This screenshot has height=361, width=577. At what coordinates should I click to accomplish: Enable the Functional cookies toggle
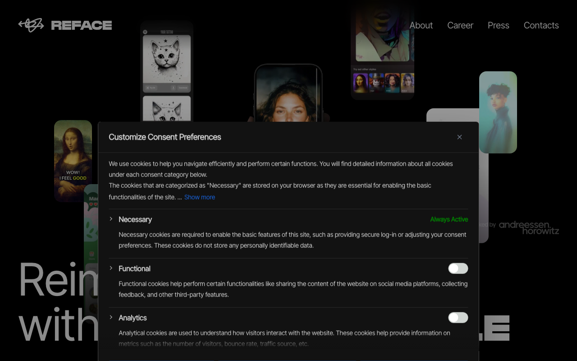pyautogui.click(x=458, y=268)
